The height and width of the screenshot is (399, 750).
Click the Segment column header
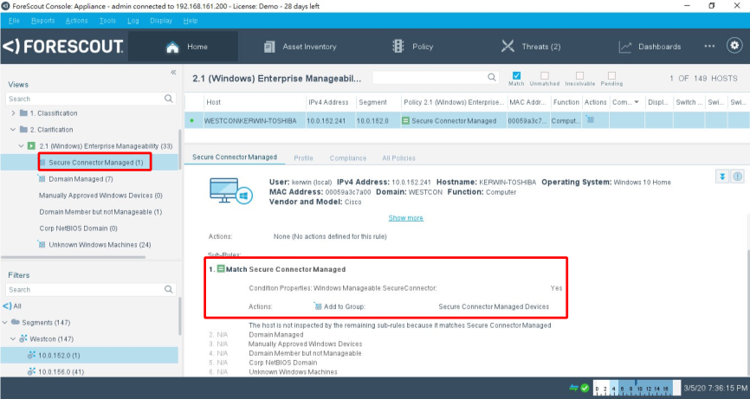(378, 102)
